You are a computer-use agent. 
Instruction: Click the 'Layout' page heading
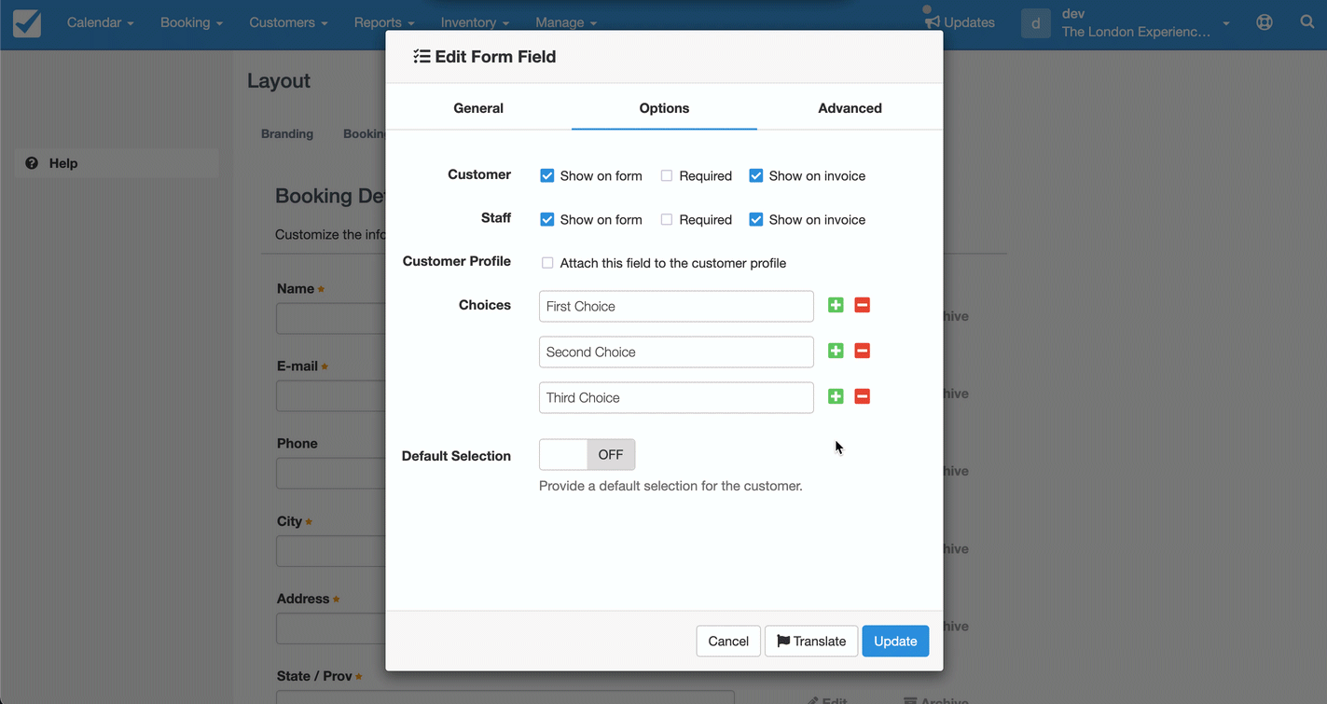click(x=279, y=81)
